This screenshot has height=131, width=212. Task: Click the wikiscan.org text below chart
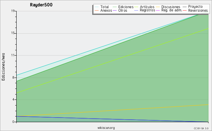pos(106,128)
